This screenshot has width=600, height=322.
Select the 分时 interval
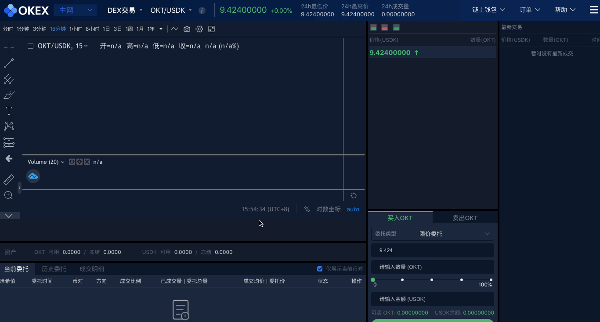8,29
